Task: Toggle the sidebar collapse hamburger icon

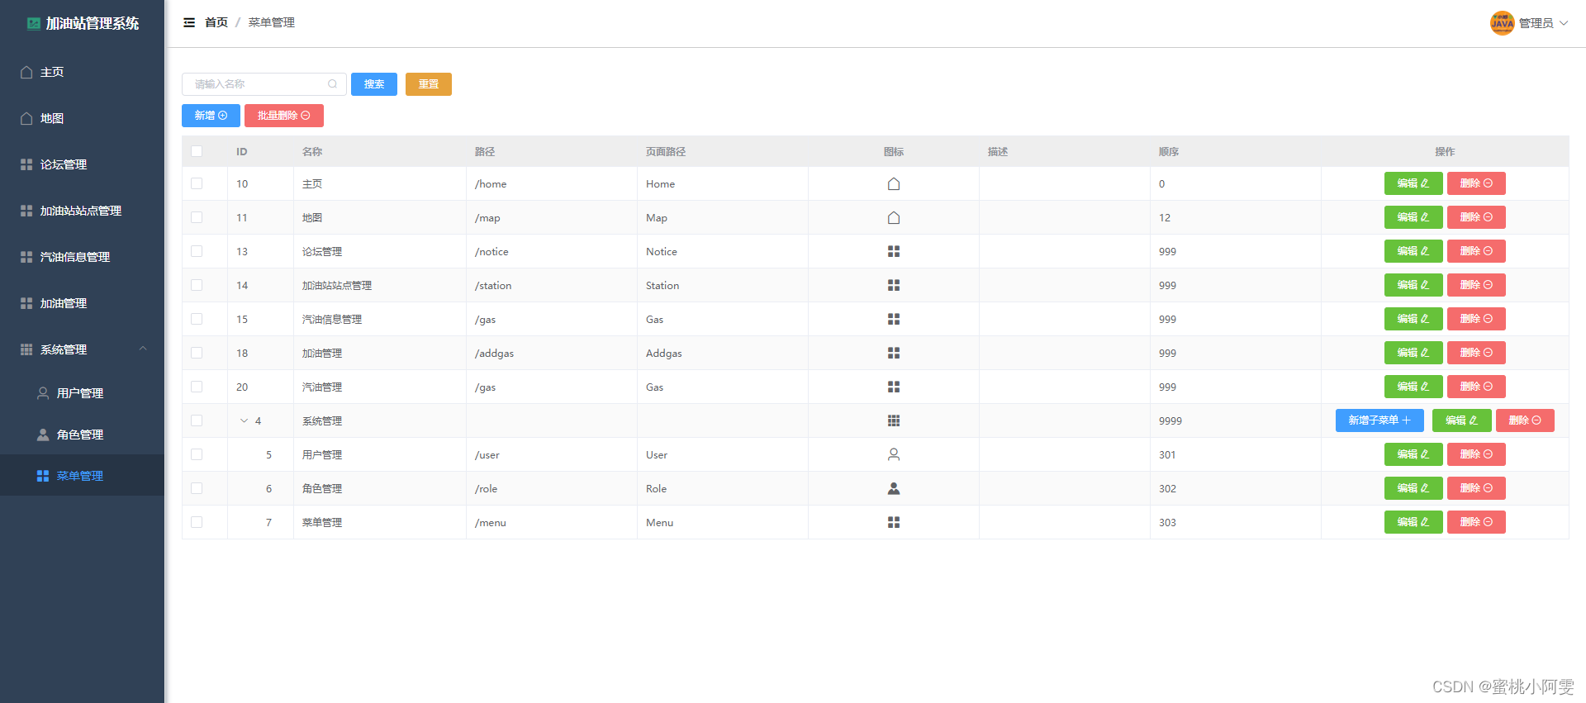Action: (189, 22)
